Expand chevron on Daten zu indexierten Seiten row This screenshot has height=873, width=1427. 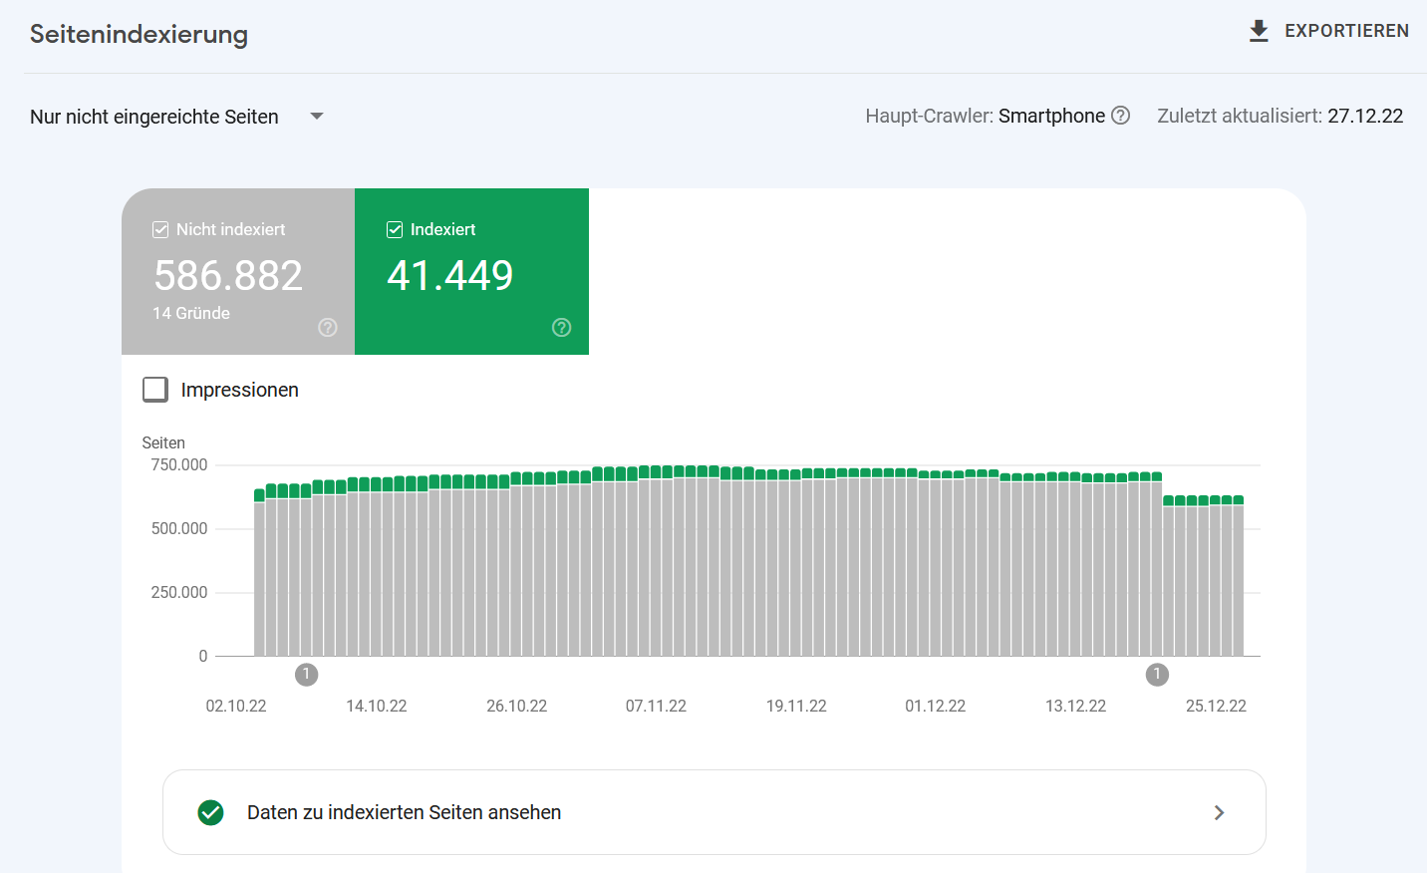(x=1219, y=813)
